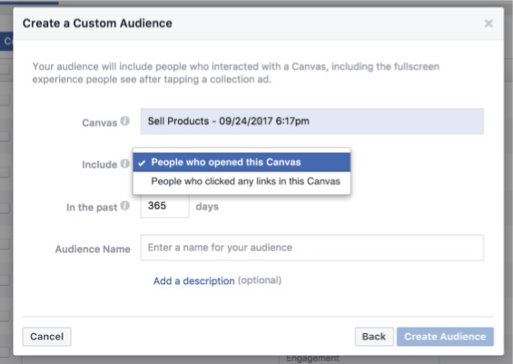Click the Cancel button
513x364 pixels.
47,337
